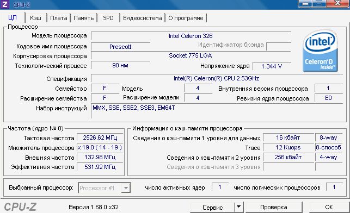Maximize the CPU-Z window
350x213 pixels.
320,3
